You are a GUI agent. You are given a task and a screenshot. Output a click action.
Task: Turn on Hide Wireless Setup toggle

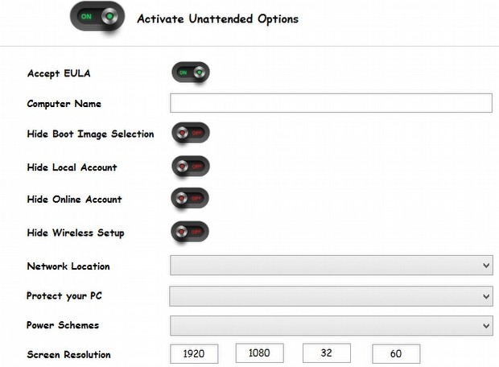190,233
